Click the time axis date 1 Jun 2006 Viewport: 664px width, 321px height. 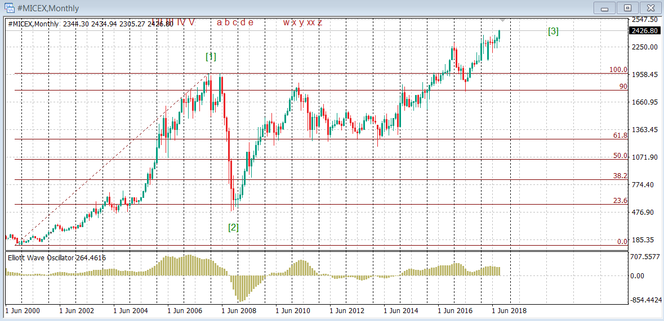click(185, 311)
